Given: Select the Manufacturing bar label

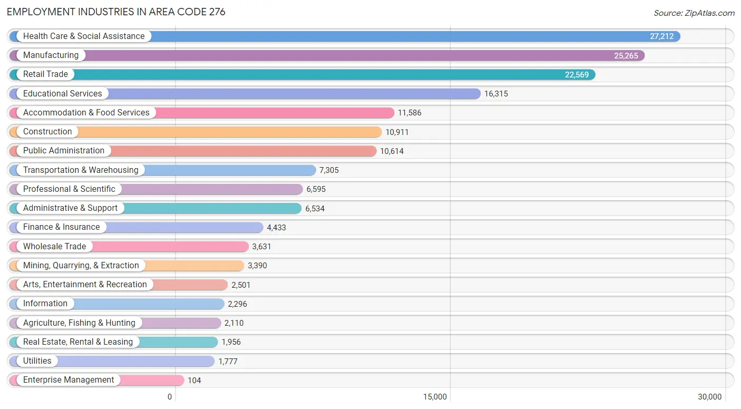Looking at the screenshot, I should (51, 55).
